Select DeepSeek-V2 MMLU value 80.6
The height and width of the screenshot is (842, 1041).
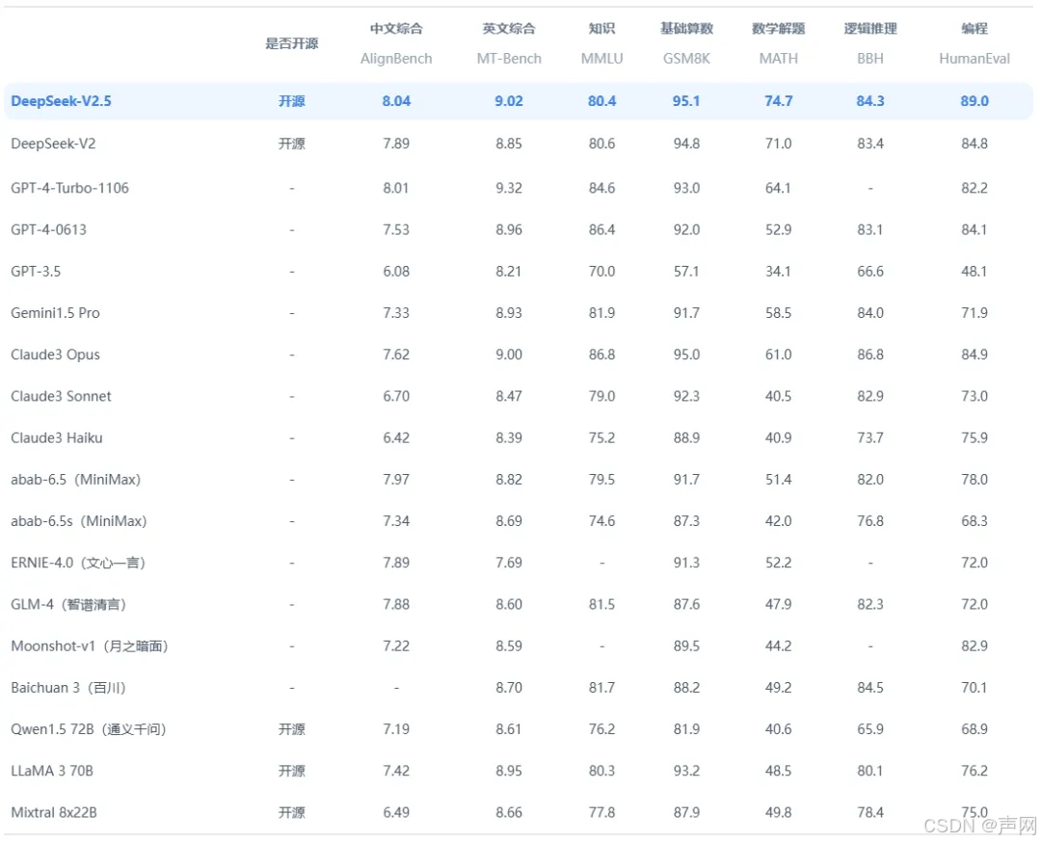pos(602,144)
